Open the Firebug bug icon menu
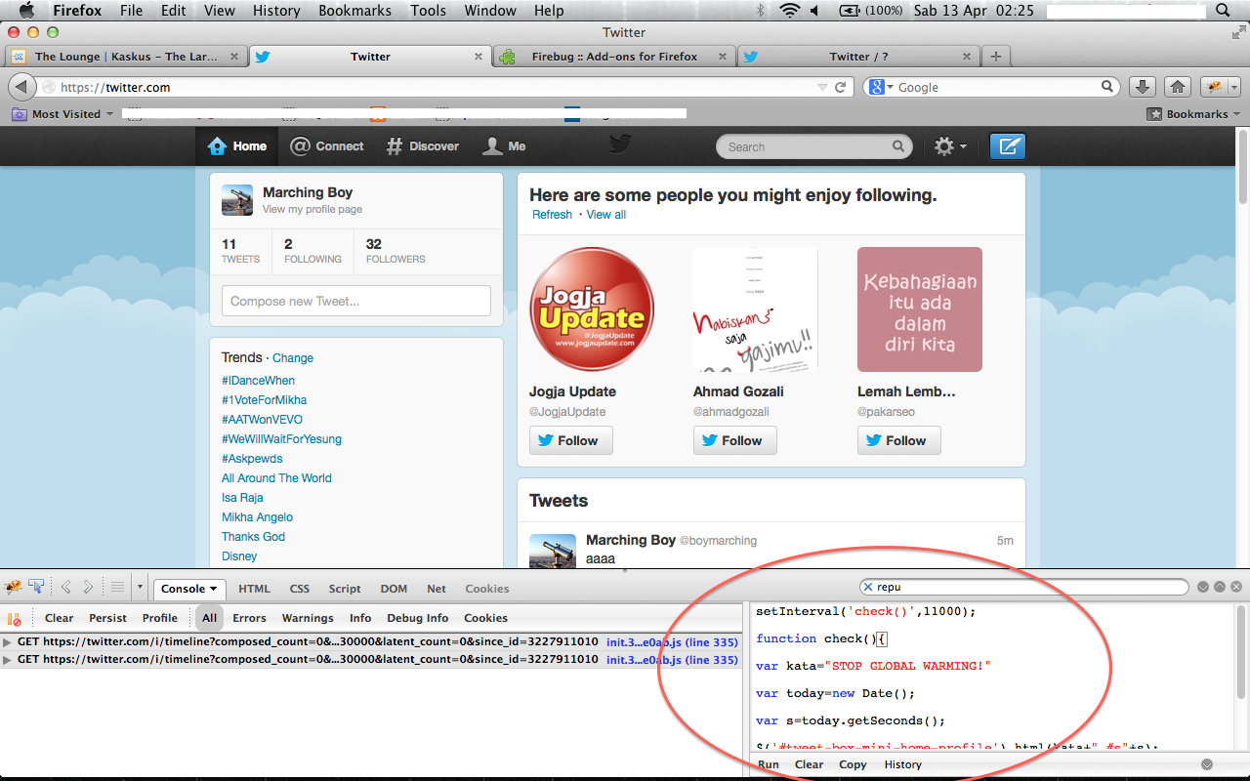The width and height of the screenshot is (1250, 781). (x=13, y=588)
